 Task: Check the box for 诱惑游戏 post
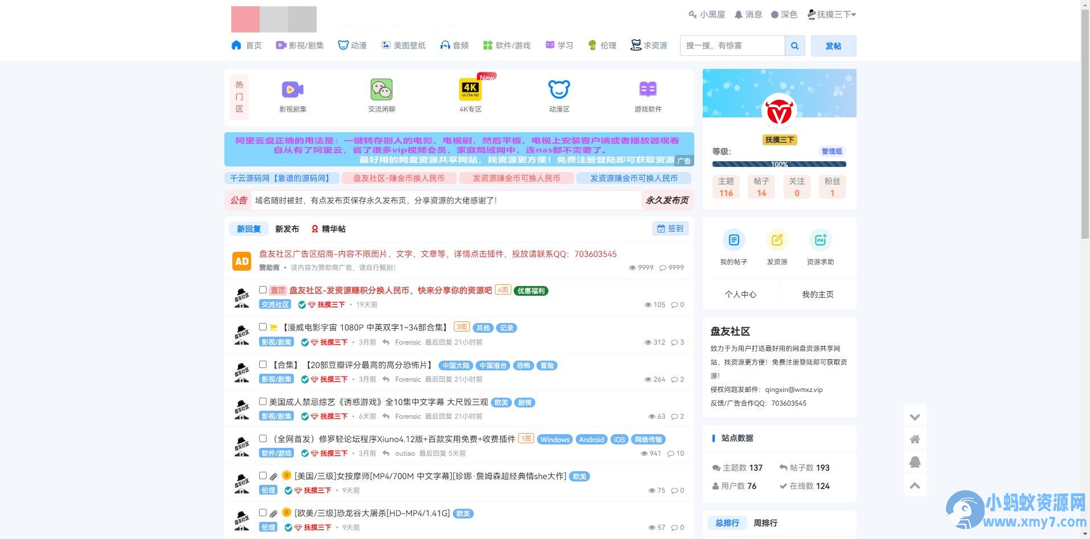click(263, 401)
